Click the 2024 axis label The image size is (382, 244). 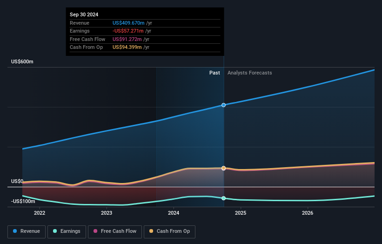click(174, 213)
